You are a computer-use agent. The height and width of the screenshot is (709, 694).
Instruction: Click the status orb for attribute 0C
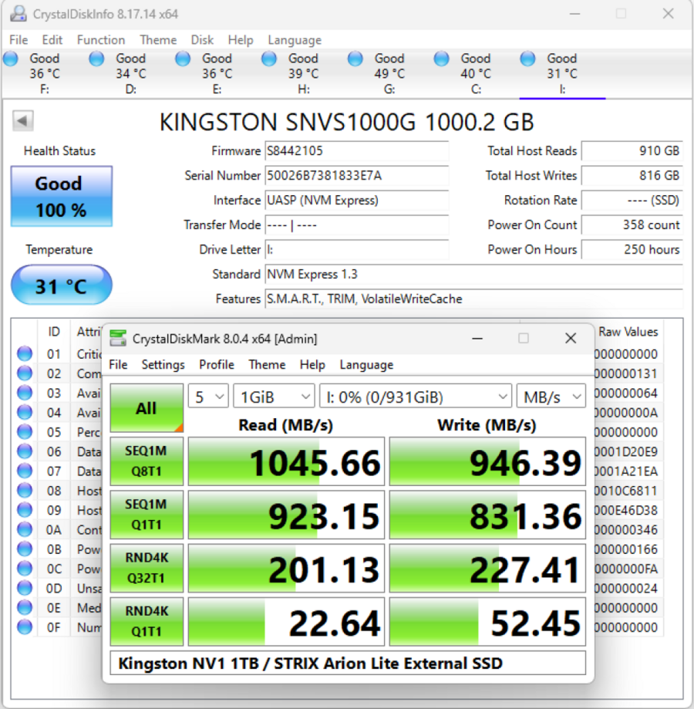pos(25,569)
